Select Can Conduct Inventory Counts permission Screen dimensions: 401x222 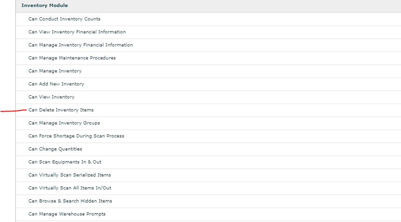(64, 19)
